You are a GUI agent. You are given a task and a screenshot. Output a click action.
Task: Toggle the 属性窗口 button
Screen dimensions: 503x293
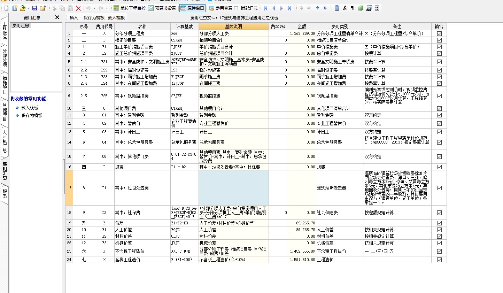[193, 8]
